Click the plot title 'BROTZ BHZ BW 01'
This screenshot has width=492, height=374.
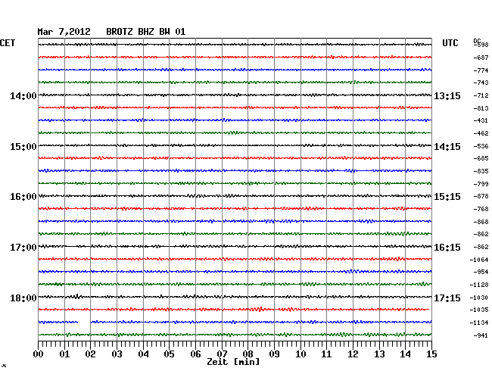(144, 32)
